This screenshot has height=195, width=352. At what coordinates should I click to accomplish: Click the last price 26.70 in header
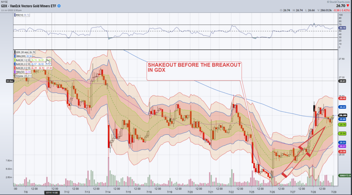coord(341,6)
